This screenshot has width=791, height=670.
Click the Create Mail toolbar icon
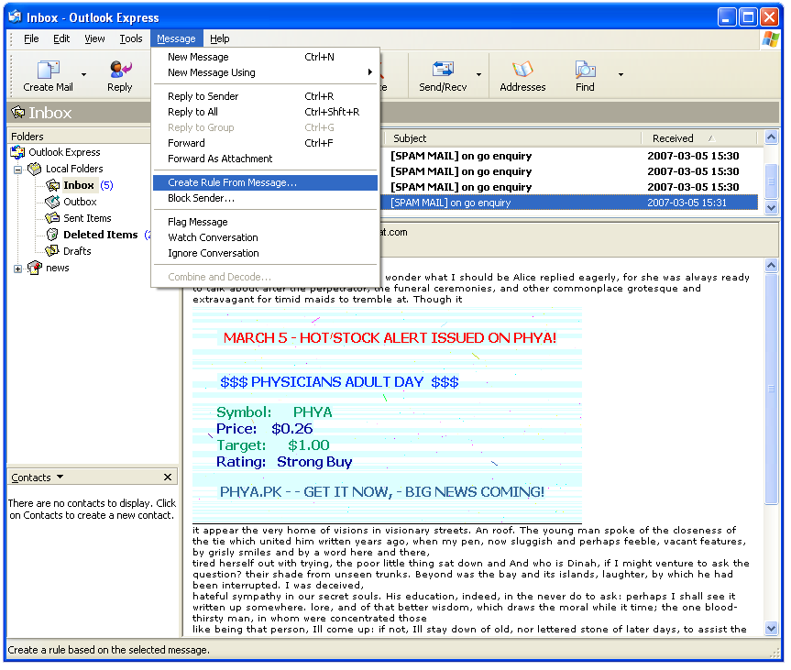48,69
